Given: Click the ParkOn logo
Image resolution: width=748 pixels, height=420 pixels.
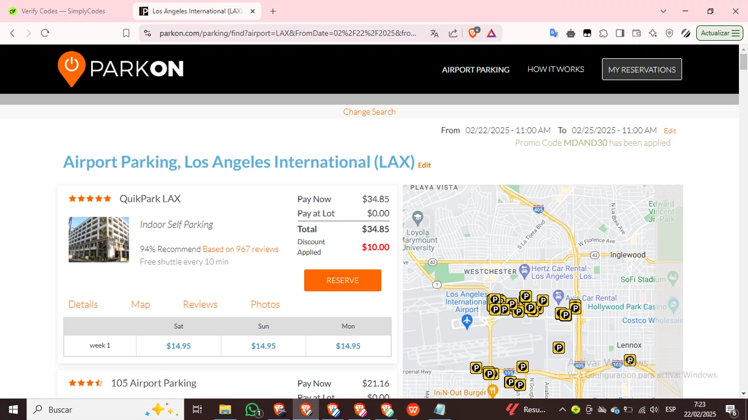Looking at the screenshot, I should click(x=121, y=69).
